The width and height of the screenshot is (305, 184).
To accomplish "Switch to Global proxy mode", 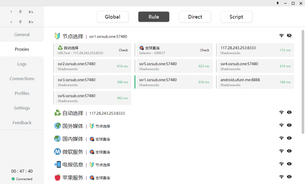I will (x=113, y=17).
